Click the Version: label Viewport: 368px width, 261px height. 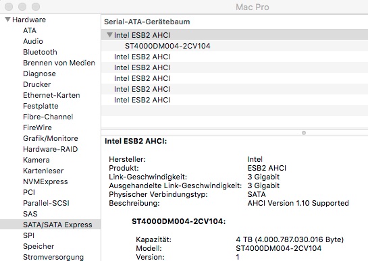[x=150, y=257]
